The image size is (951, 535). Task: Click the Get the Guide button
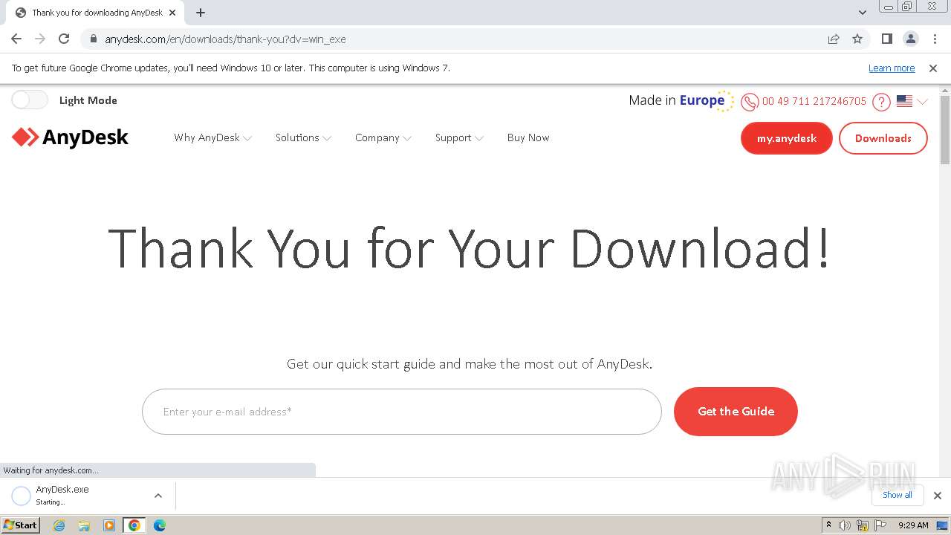point(736,412)
